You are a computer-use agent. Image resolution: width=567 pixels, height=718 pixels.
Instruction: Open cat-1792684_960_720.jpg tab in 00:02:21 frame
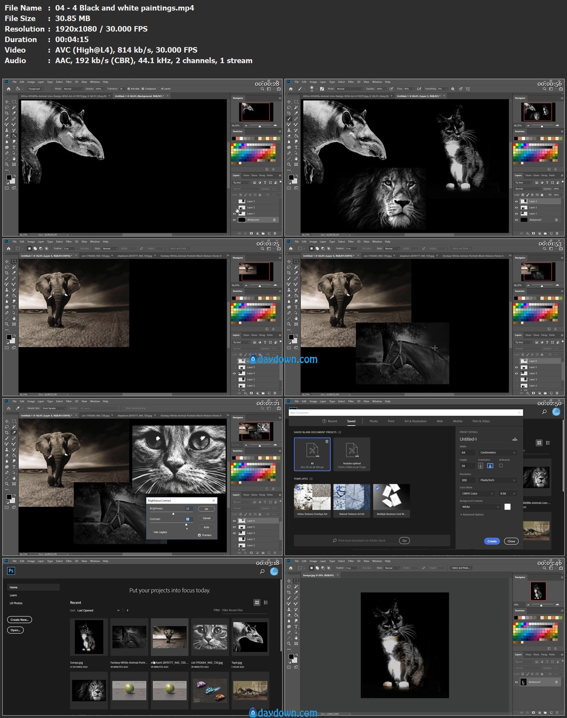(x=95, y=416)
